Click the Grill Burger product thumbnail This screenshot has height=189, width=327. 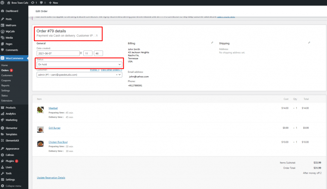[x=41, y=129]
